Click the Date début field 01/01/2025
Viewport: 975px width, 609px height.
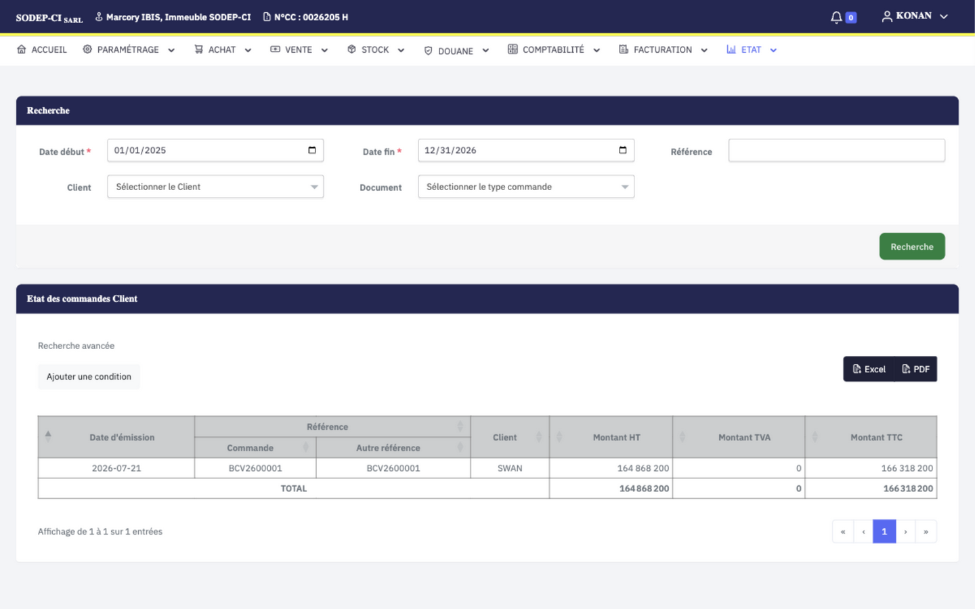215,150
